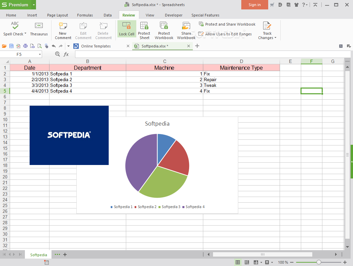Open the Help question mark dropdown
Viewport: 353px width, 266px height.
[x=305, y=5]
